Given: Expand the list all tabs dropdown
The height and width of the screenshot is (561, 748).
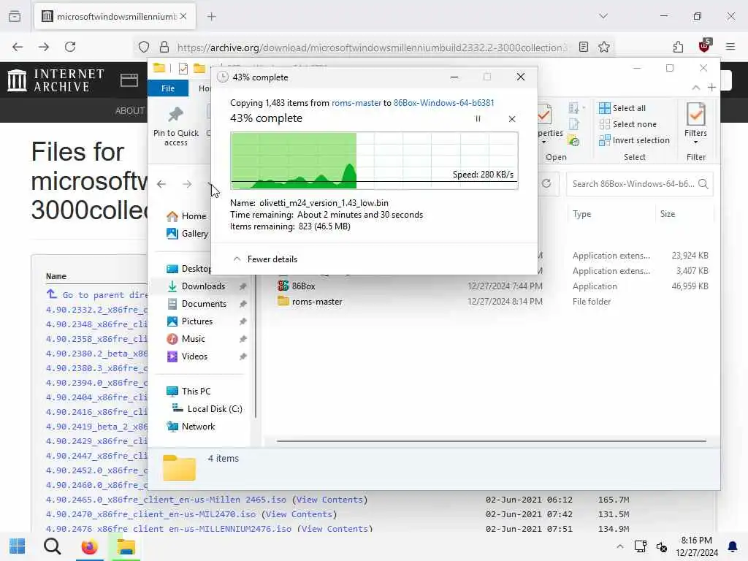Looking at the screenshot, I should tap(603, 16).
